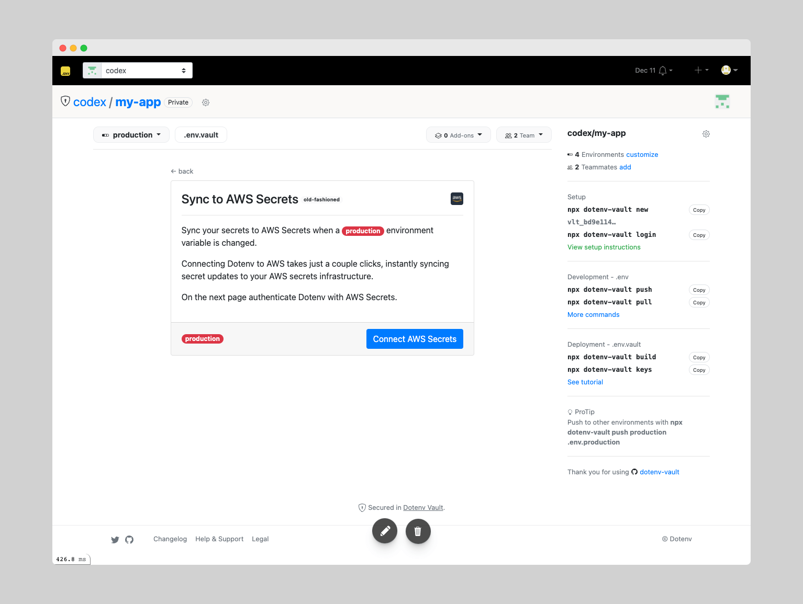The width and height of the screenshot is (803, 604).
Task: Switch to the .env.vault tab
Action: click(201, 135)
